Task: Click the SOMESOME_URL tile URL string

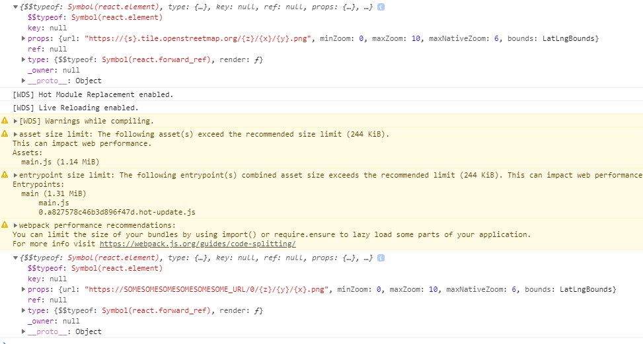Action: (x=207, y=290)
